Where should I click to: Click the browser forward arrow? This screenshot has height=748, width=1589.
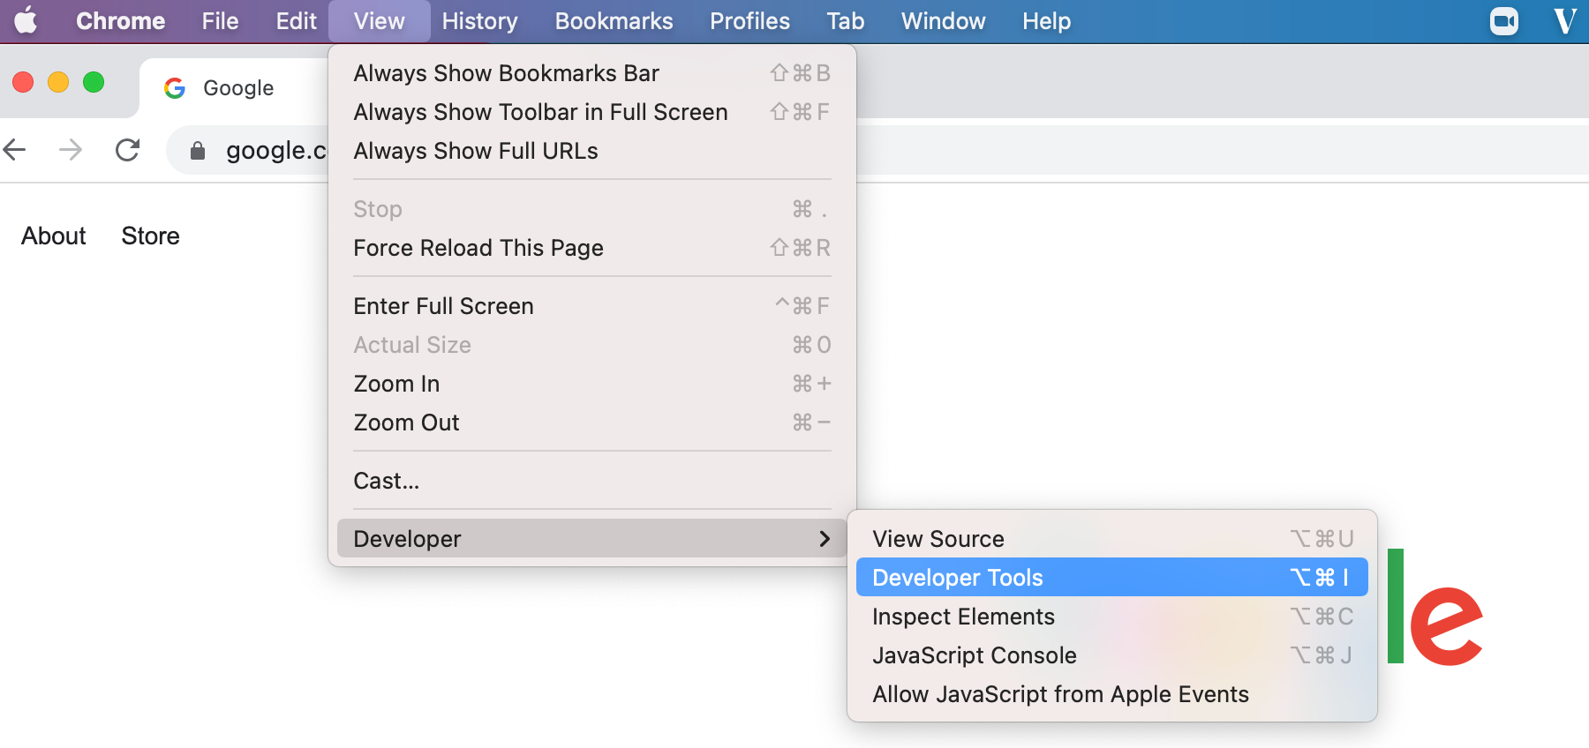71,150
